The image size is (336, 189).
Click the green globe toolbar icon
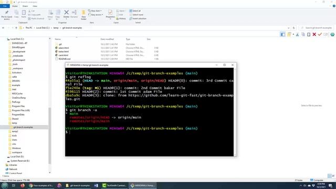click(332, 35)
